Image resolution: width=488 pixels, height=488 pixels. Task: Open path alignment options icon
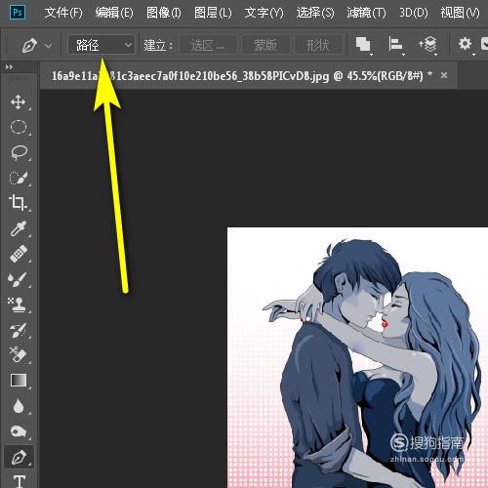(396, 44)
